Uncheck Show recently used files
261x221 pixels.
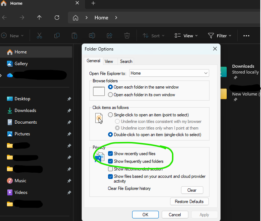[x=110, y=153]
